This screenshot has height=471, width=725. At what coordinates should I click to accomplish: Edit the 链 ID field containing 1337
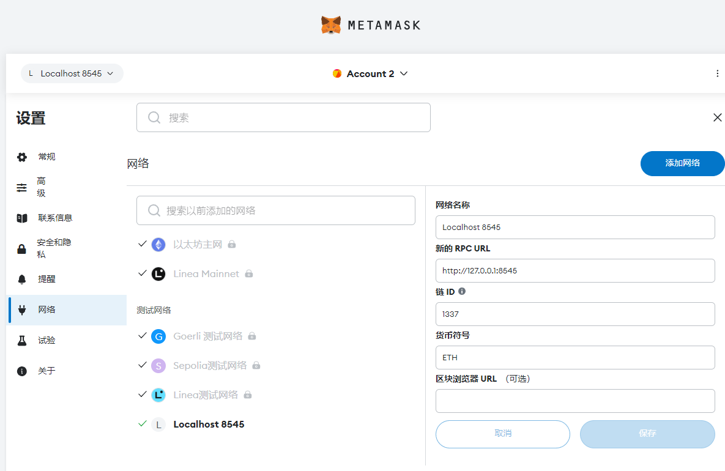(575, 314)
